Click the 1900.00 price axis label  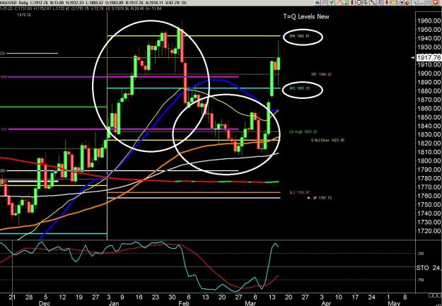[429, 73]
